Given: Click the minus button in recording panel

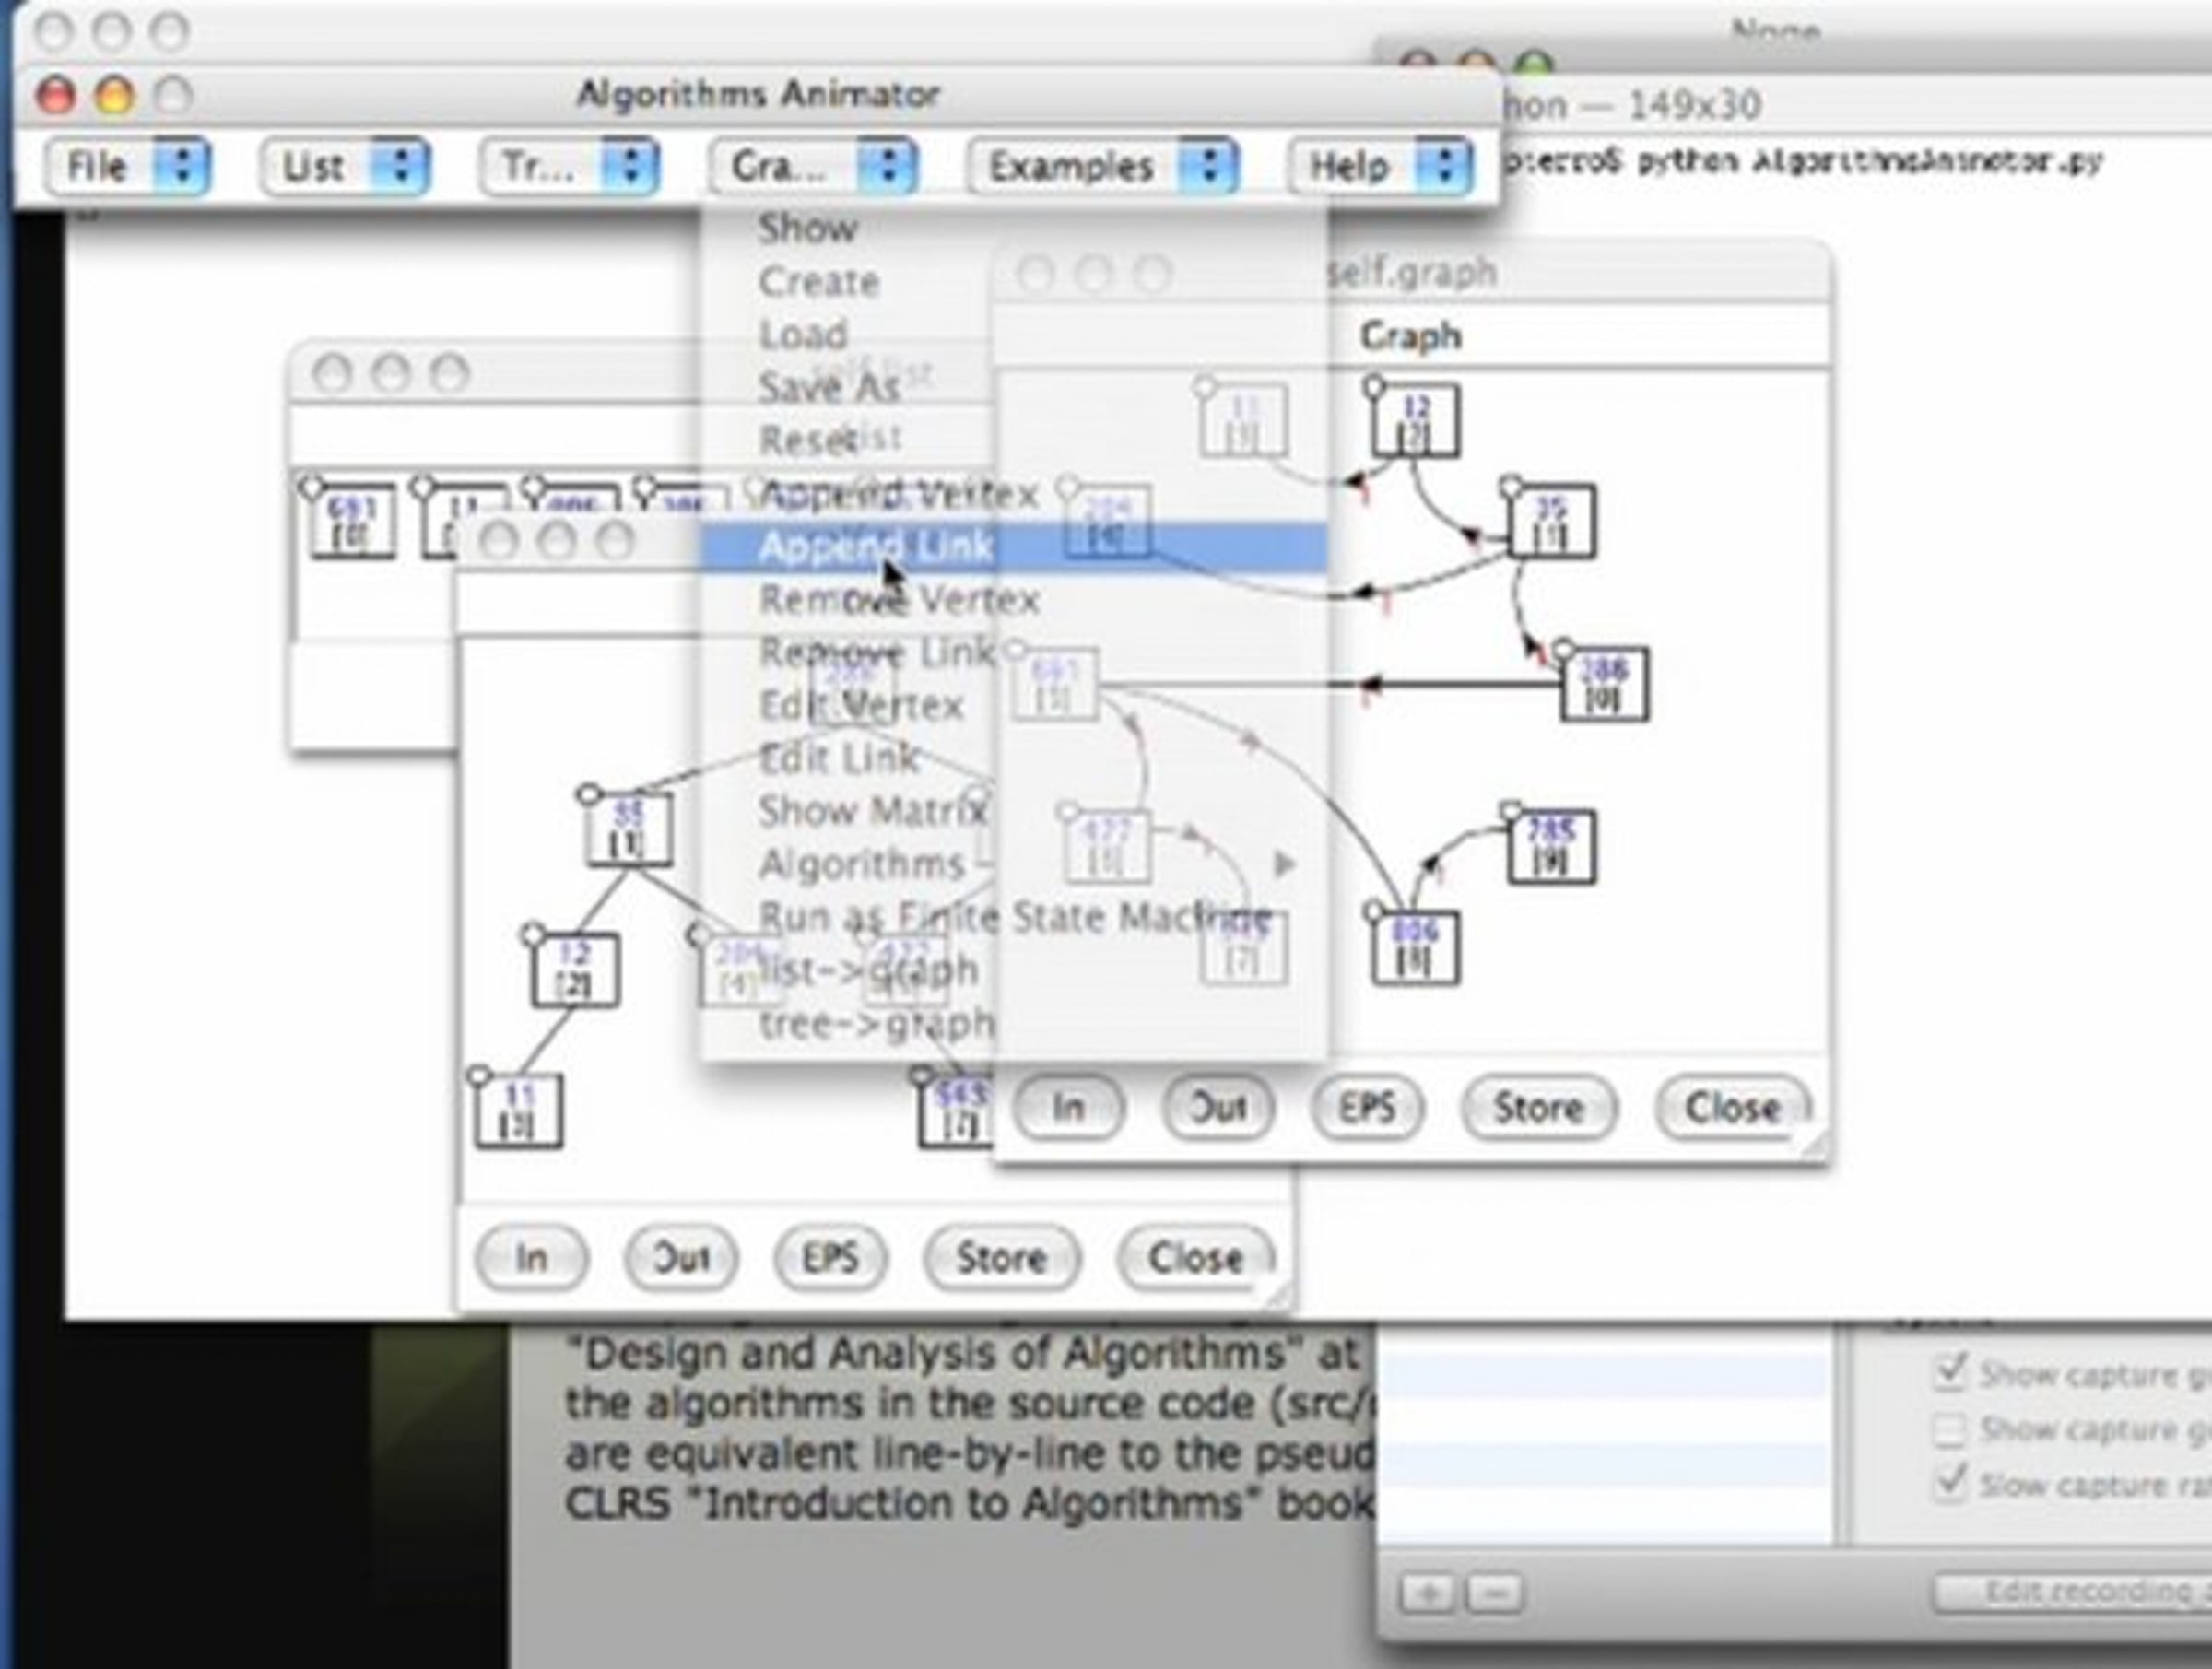Looking at the screenshot, I should coord(1494,1593).
